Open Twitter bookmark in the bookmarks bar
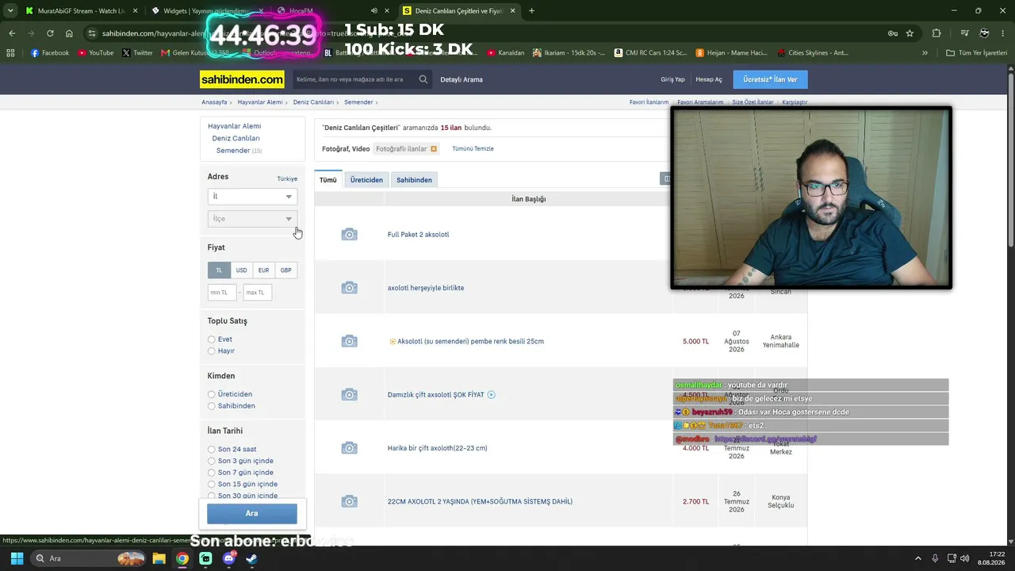1015x571 pixels. (x=138, y=53)
